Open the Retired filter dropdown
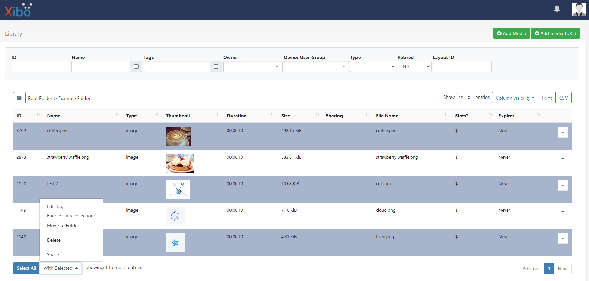Image resolution: width=589 pixels, height=281 pixels. point(414,67)
